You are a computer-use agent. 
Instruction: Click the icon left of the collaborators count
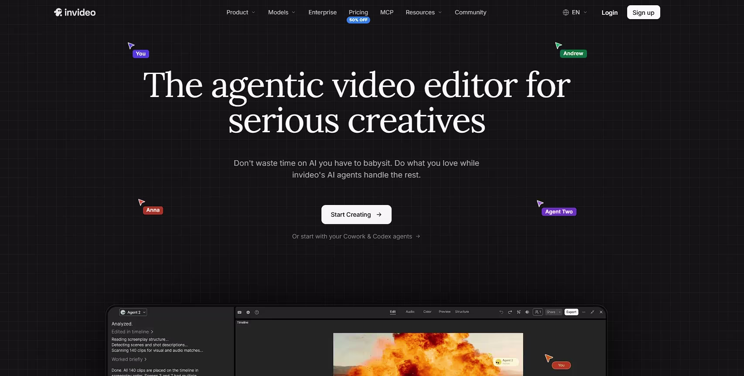pos(527,312)
